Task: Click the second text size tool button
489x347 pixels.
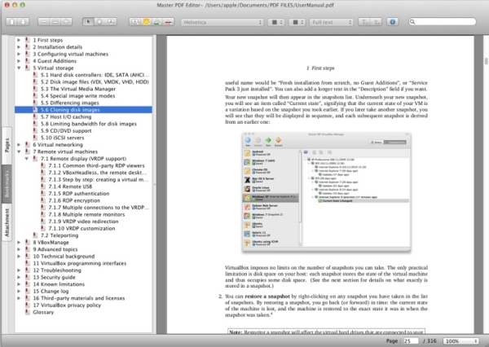Action: click(x=377, y=22)
